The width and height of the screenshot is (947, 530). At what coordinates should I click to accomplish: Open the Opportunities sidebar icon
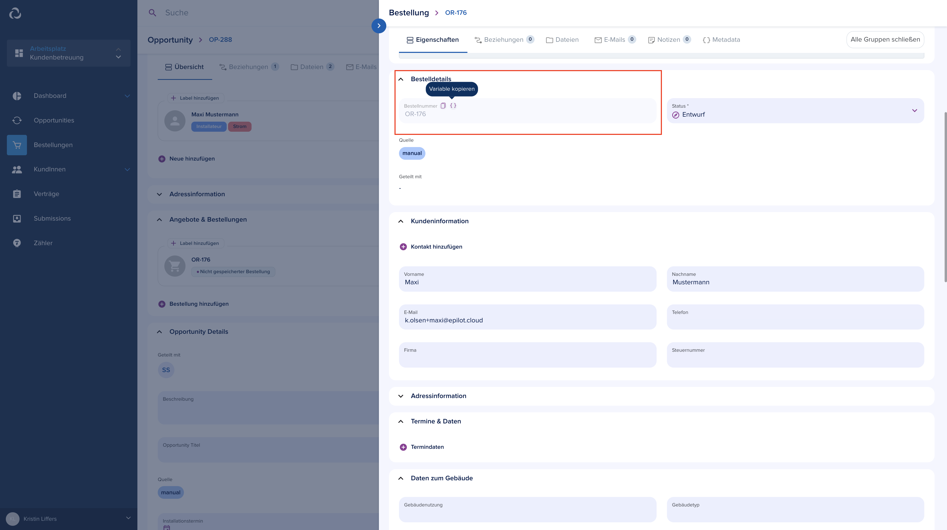coord(17,120)
